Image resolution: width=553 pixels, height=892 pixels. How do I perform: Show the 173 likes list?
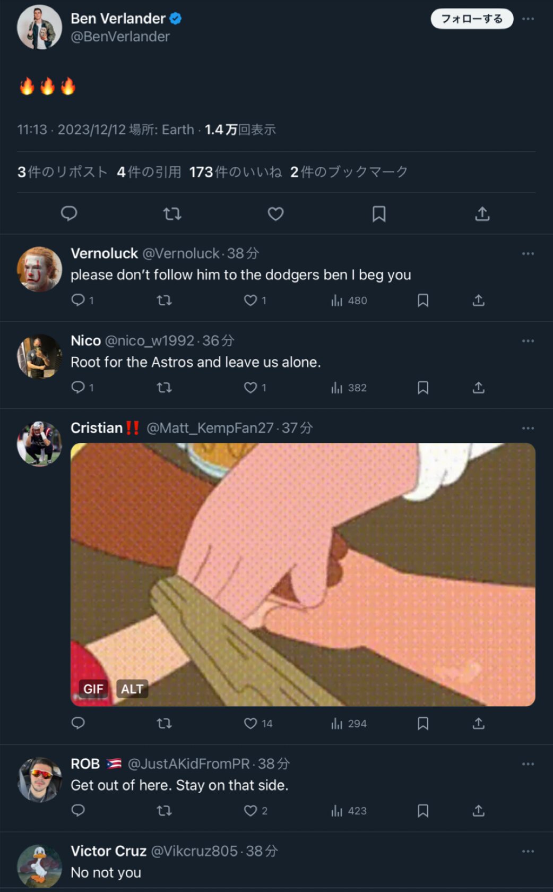pyautogui.click(x=235, y=172)
